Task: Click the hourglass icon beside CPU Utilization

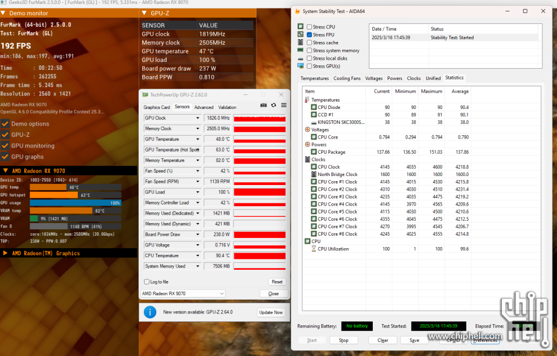Action: pos(314,249)
